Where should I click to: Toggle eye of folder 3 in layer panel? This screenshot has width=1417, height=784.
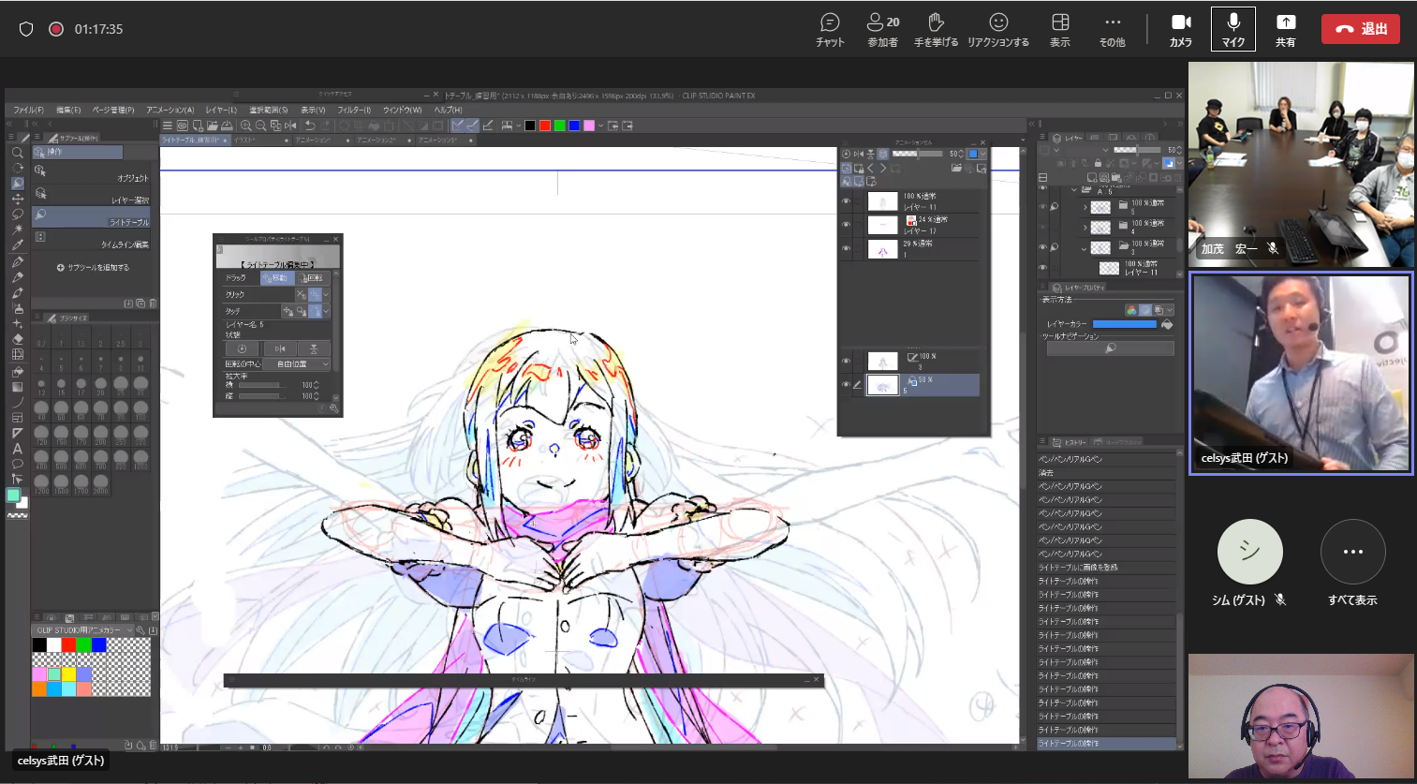click(1042, 248)
